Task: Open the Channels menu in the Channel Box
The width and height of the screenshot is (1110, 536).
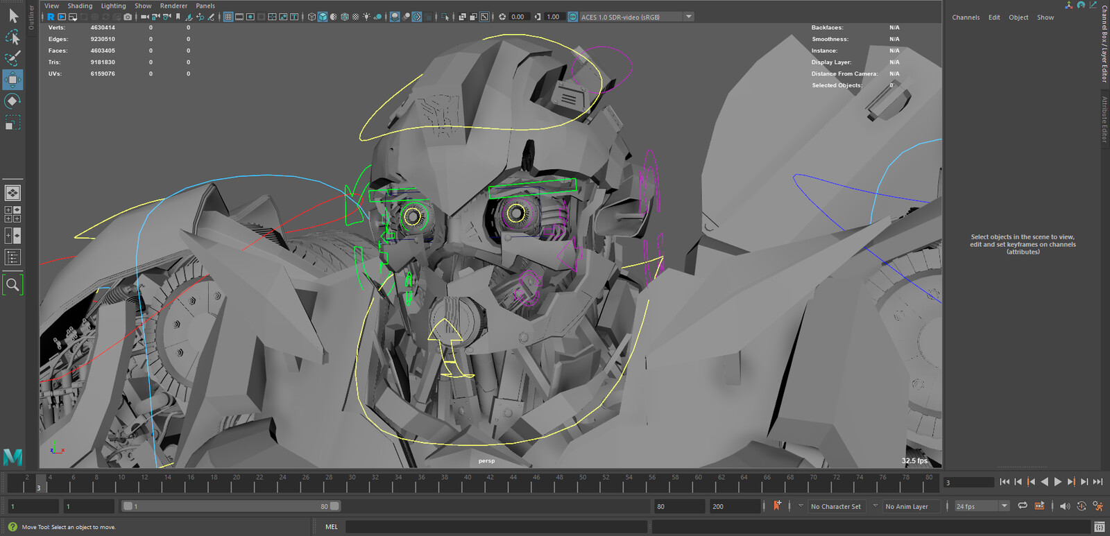Action: coord(966,17)
